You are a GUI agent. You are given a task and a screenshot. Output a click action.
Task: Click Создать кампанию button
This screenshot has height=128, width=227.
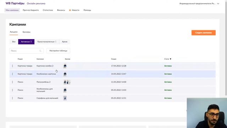pos(203,33)
